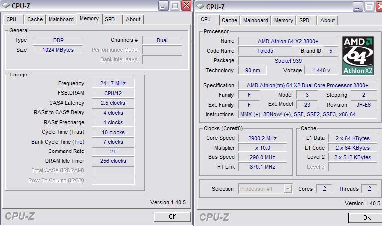
Task: Open Mainboard tab in left CPU-Z window
Action: [x=61, y=19]
